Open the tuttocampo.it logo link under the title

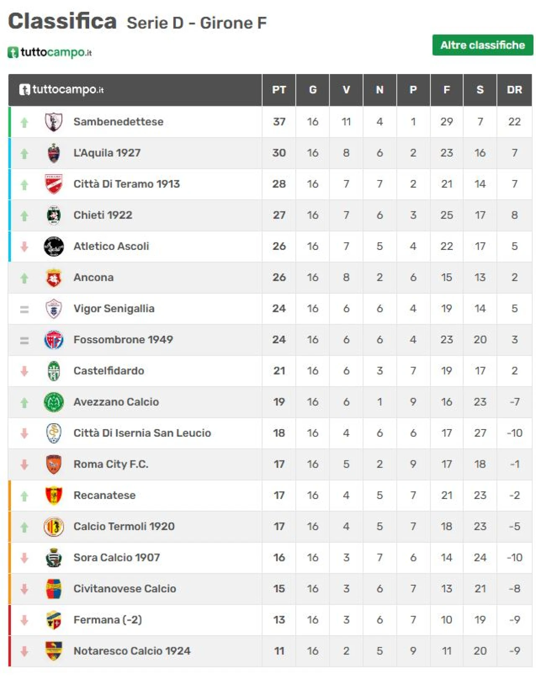pyautogui.click(x=49, y=52)
